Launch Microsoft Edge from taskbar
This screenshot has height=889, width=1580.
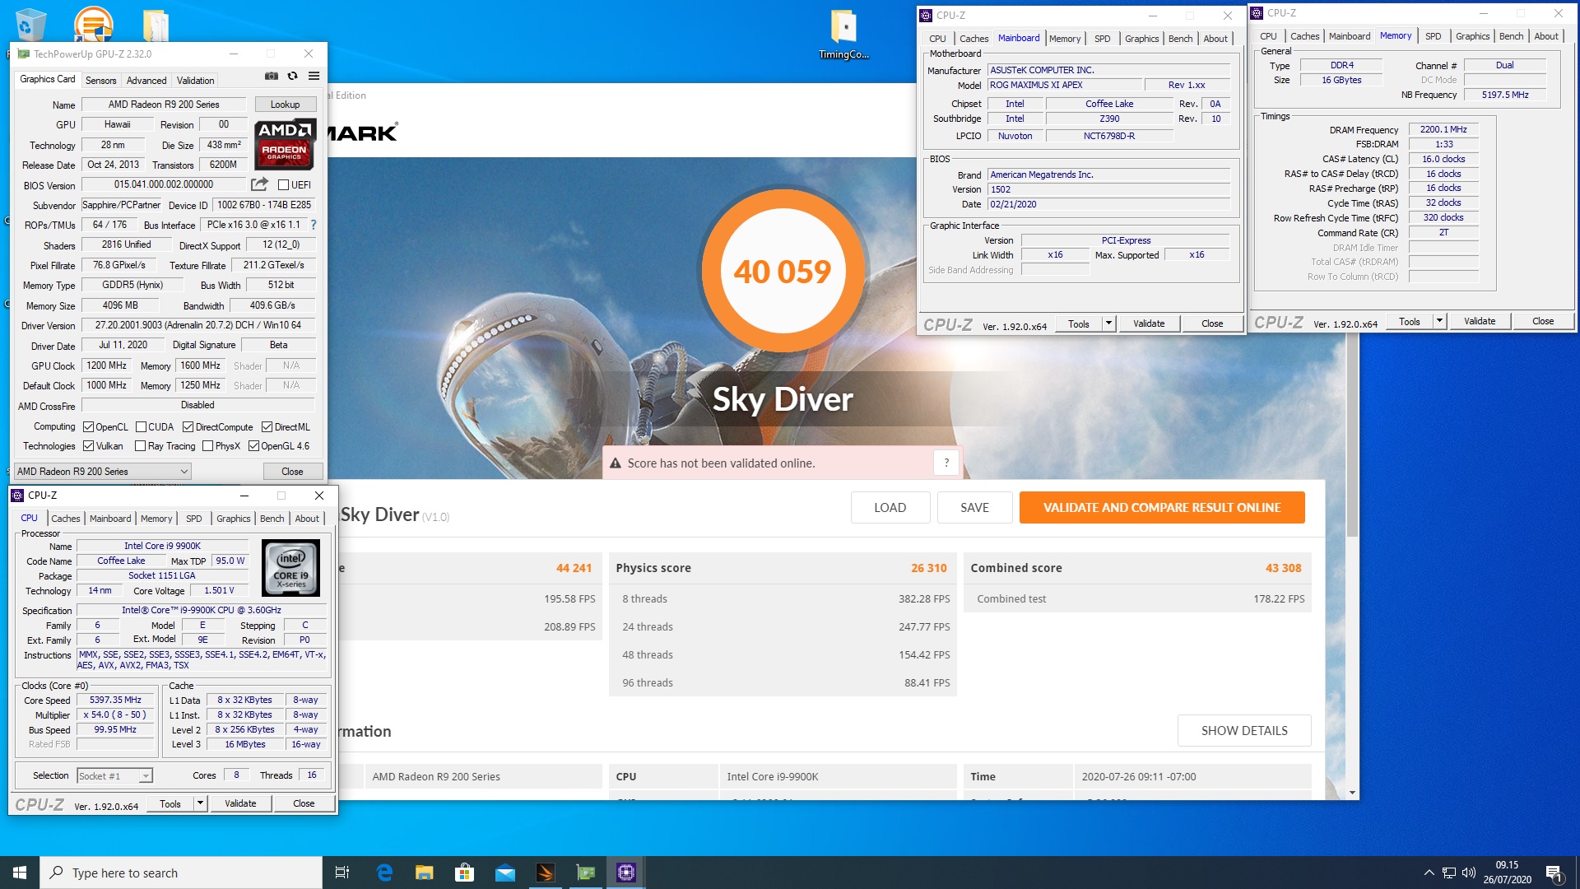pyautogui.click(x=384, y=873)
